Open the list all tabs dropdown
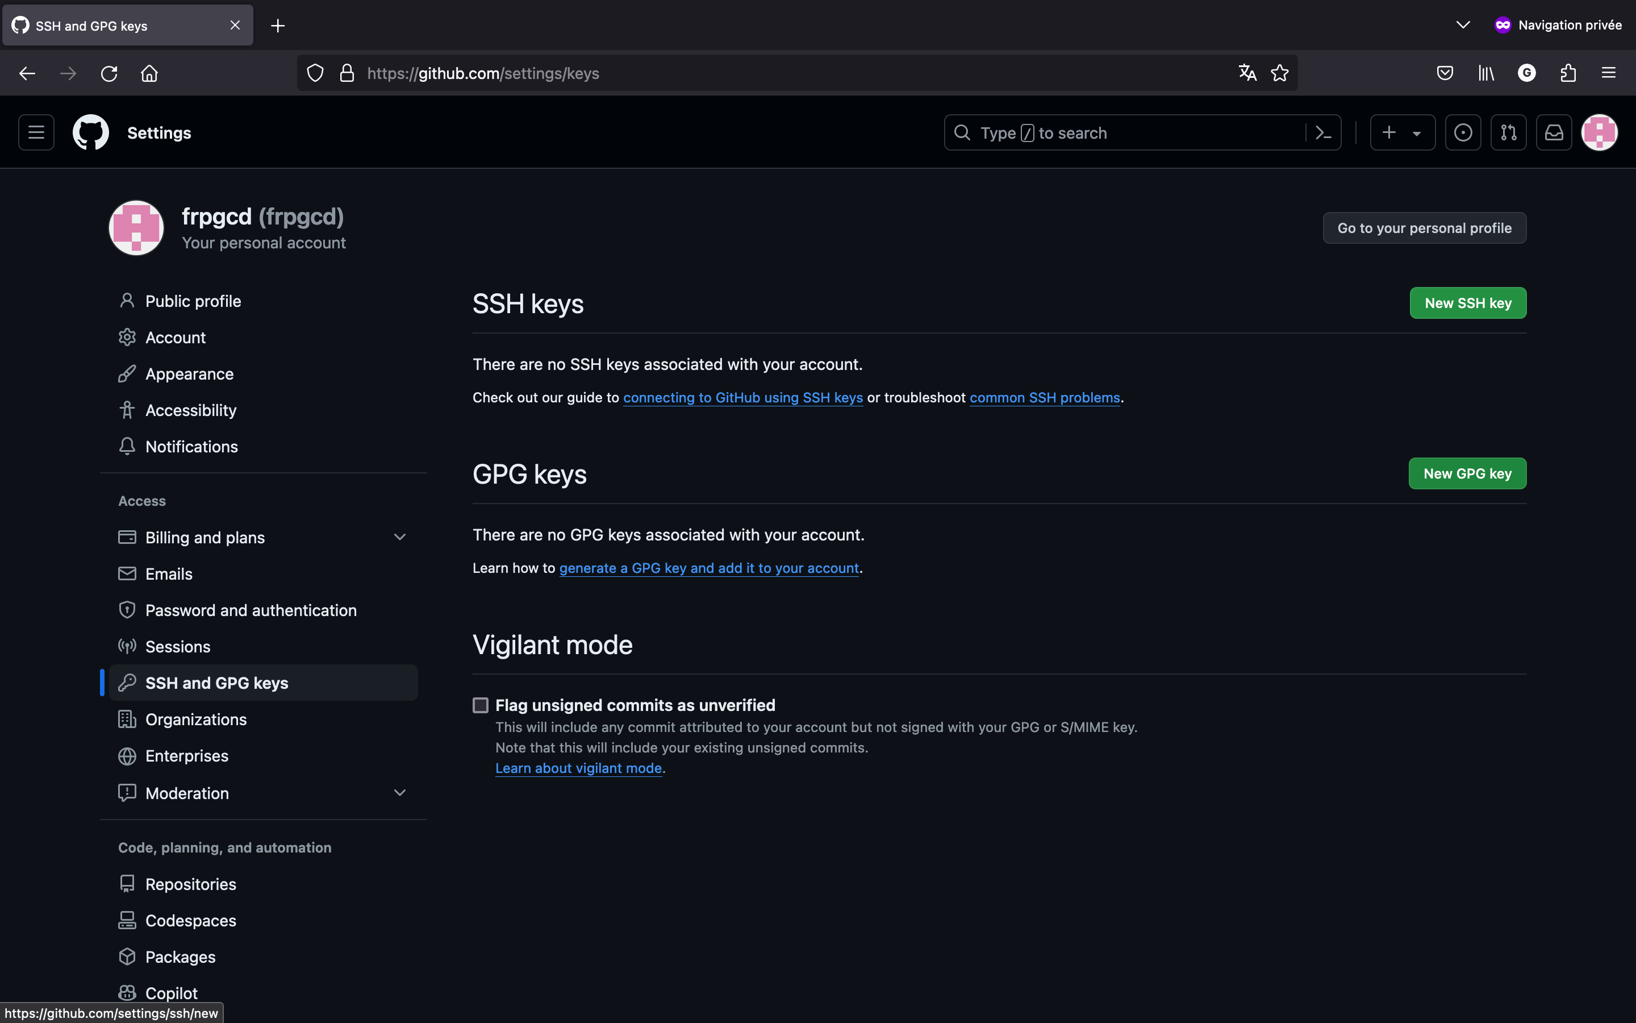1636x1023 pixels. pyautogui.click(x=1463, y=25)
